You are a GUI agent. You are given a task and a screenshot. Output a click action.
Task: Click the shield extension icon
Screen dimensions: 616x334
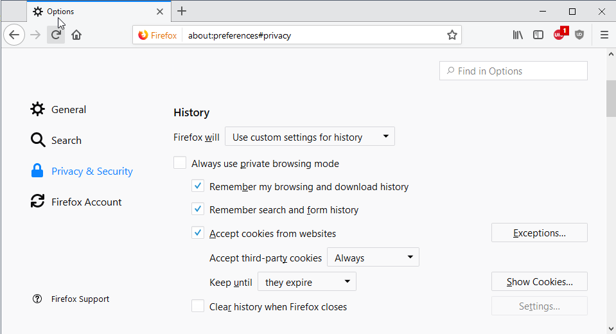[x=579, y=35]
